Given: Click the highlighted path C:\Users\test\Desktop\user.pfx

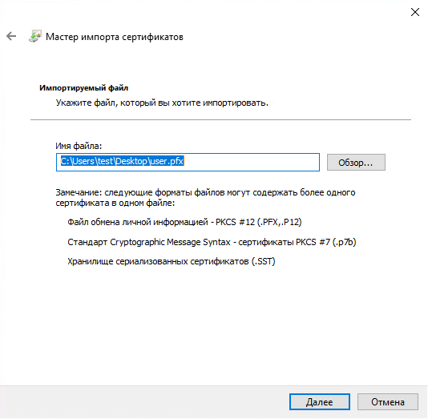Looking at the screenshot, I should coord(123,161).
